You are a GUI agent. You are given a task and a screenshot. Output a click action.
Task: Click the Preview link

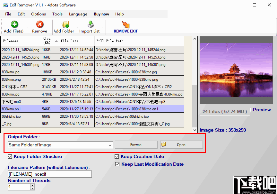[x=262, y=110]
